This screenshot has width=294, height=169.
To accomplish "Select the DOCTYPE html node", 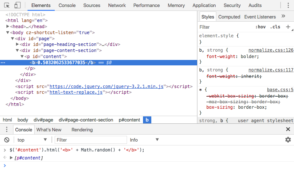I will coord(25,15).
